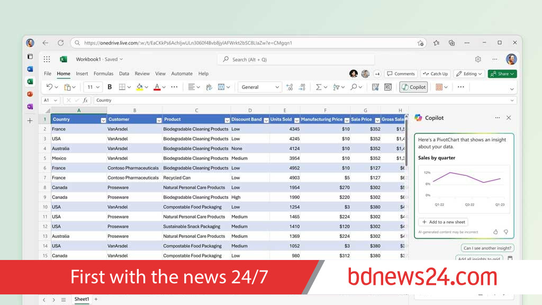Apply the yellow fill color
Screen dimensions: 542x305
(x=139, y=87)
